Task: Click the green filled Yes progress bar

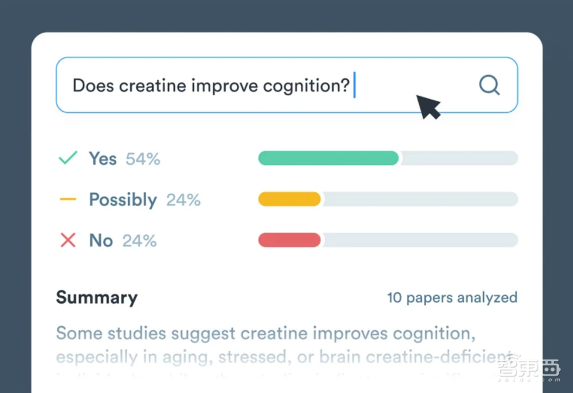Action: pos(328,158)
